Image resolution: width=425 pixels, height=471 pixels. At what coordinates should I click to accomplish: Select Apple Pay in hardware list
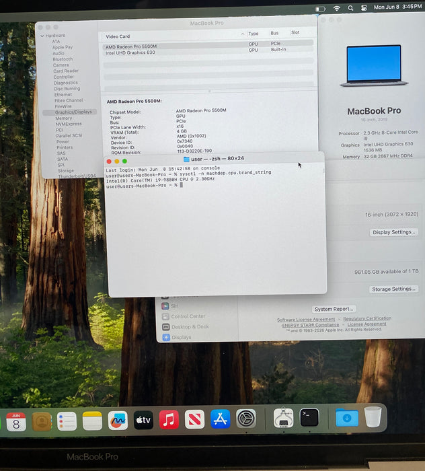point(63,47)
